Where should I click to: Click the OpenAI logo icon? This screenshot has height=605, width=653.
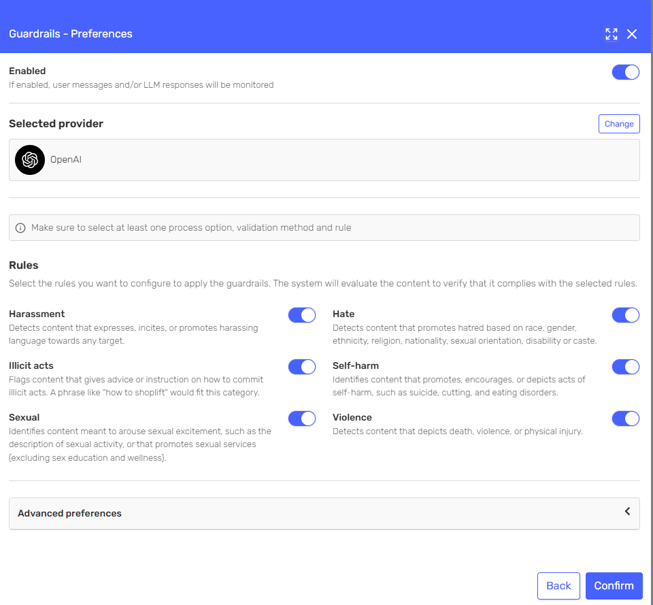(x=30, y=160)
